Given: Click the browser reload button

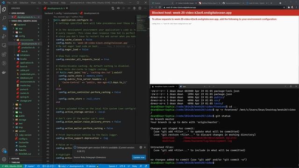Looking at the screenshot, I should [160, 7].
